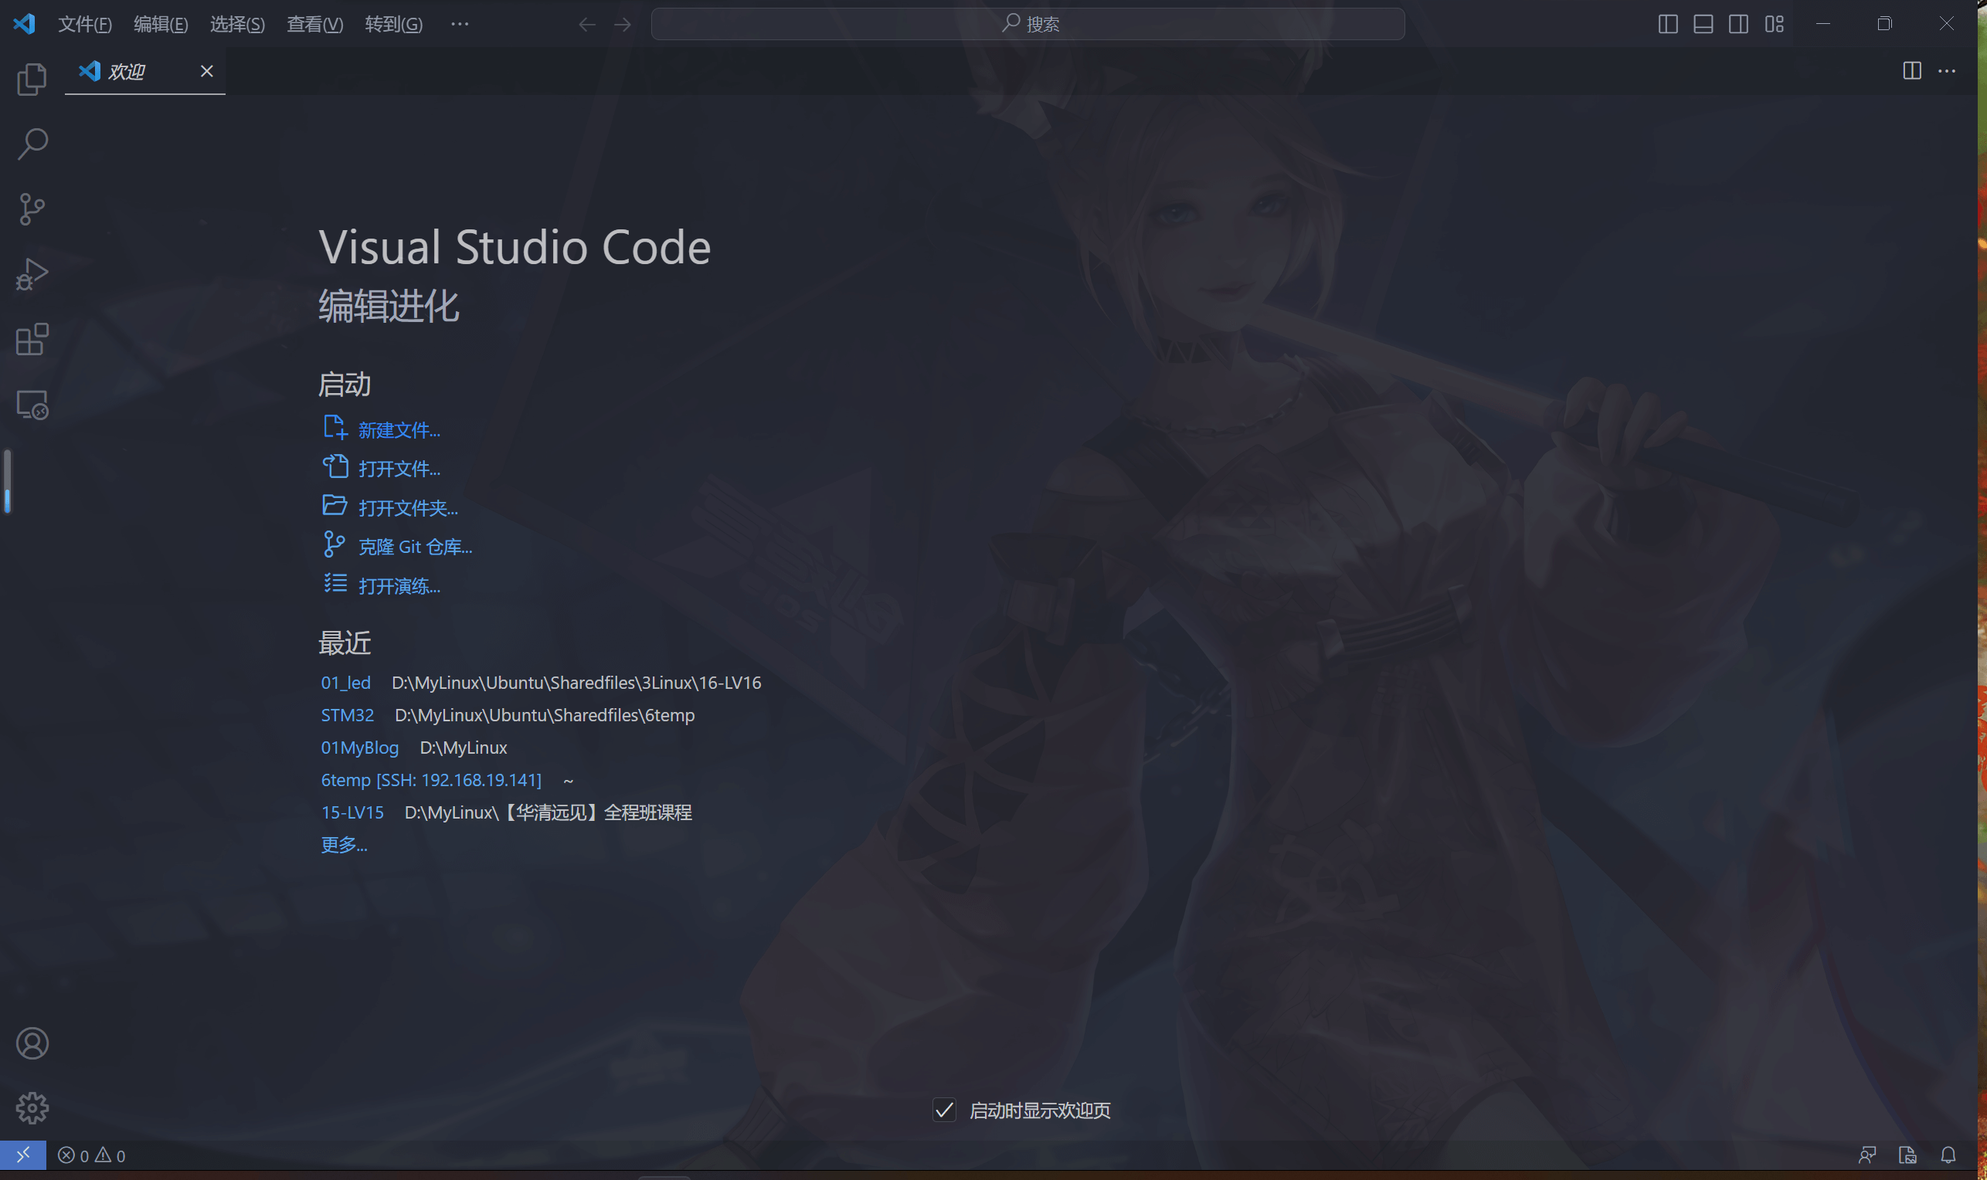Toggle the secondary side bar layout button

click(1738, 24)
